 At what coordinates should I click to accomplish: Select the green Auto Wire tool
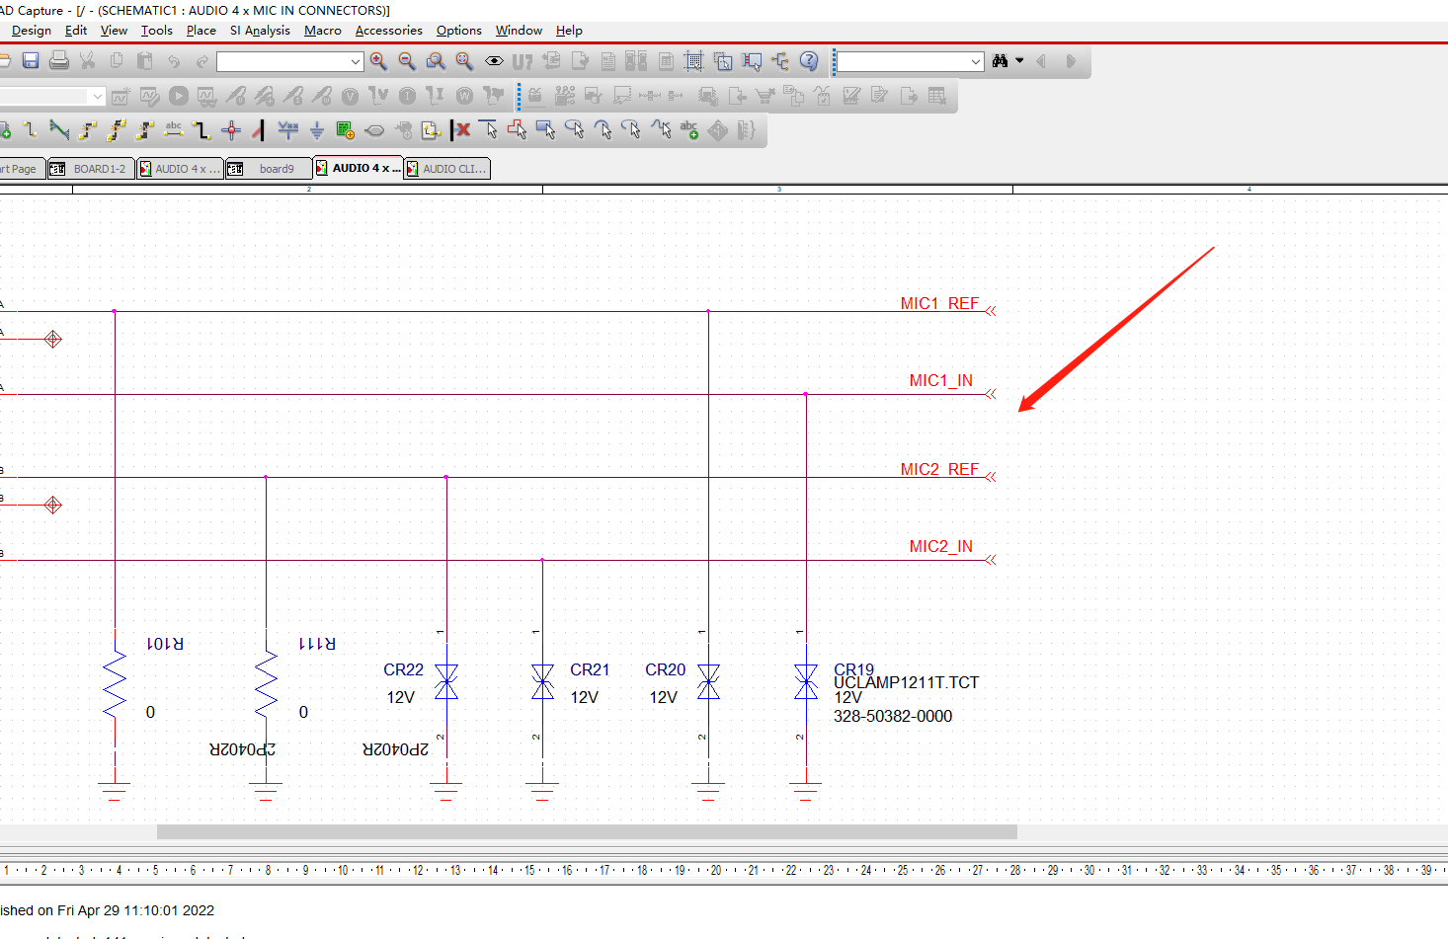pos(59,130)
